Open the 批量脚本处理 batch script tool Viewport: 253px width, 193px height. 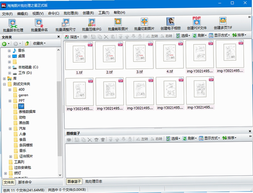coord(13,25)
